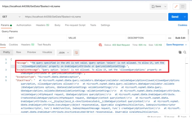Click the network globe status icon
This screenshot has height=125, width=192.
100,45
